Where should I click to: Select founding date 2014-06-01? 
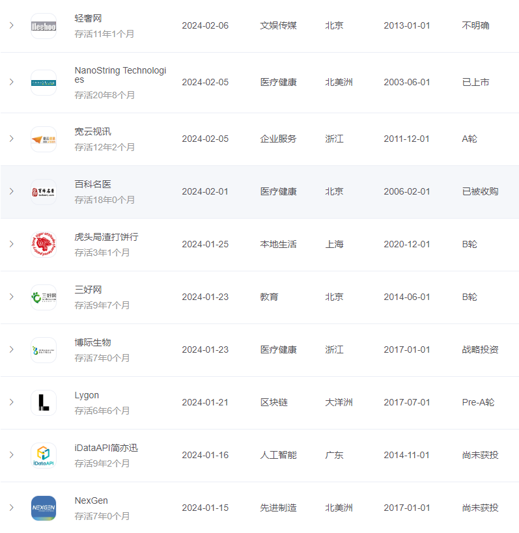pyautogui.click(x=407, y=297)
